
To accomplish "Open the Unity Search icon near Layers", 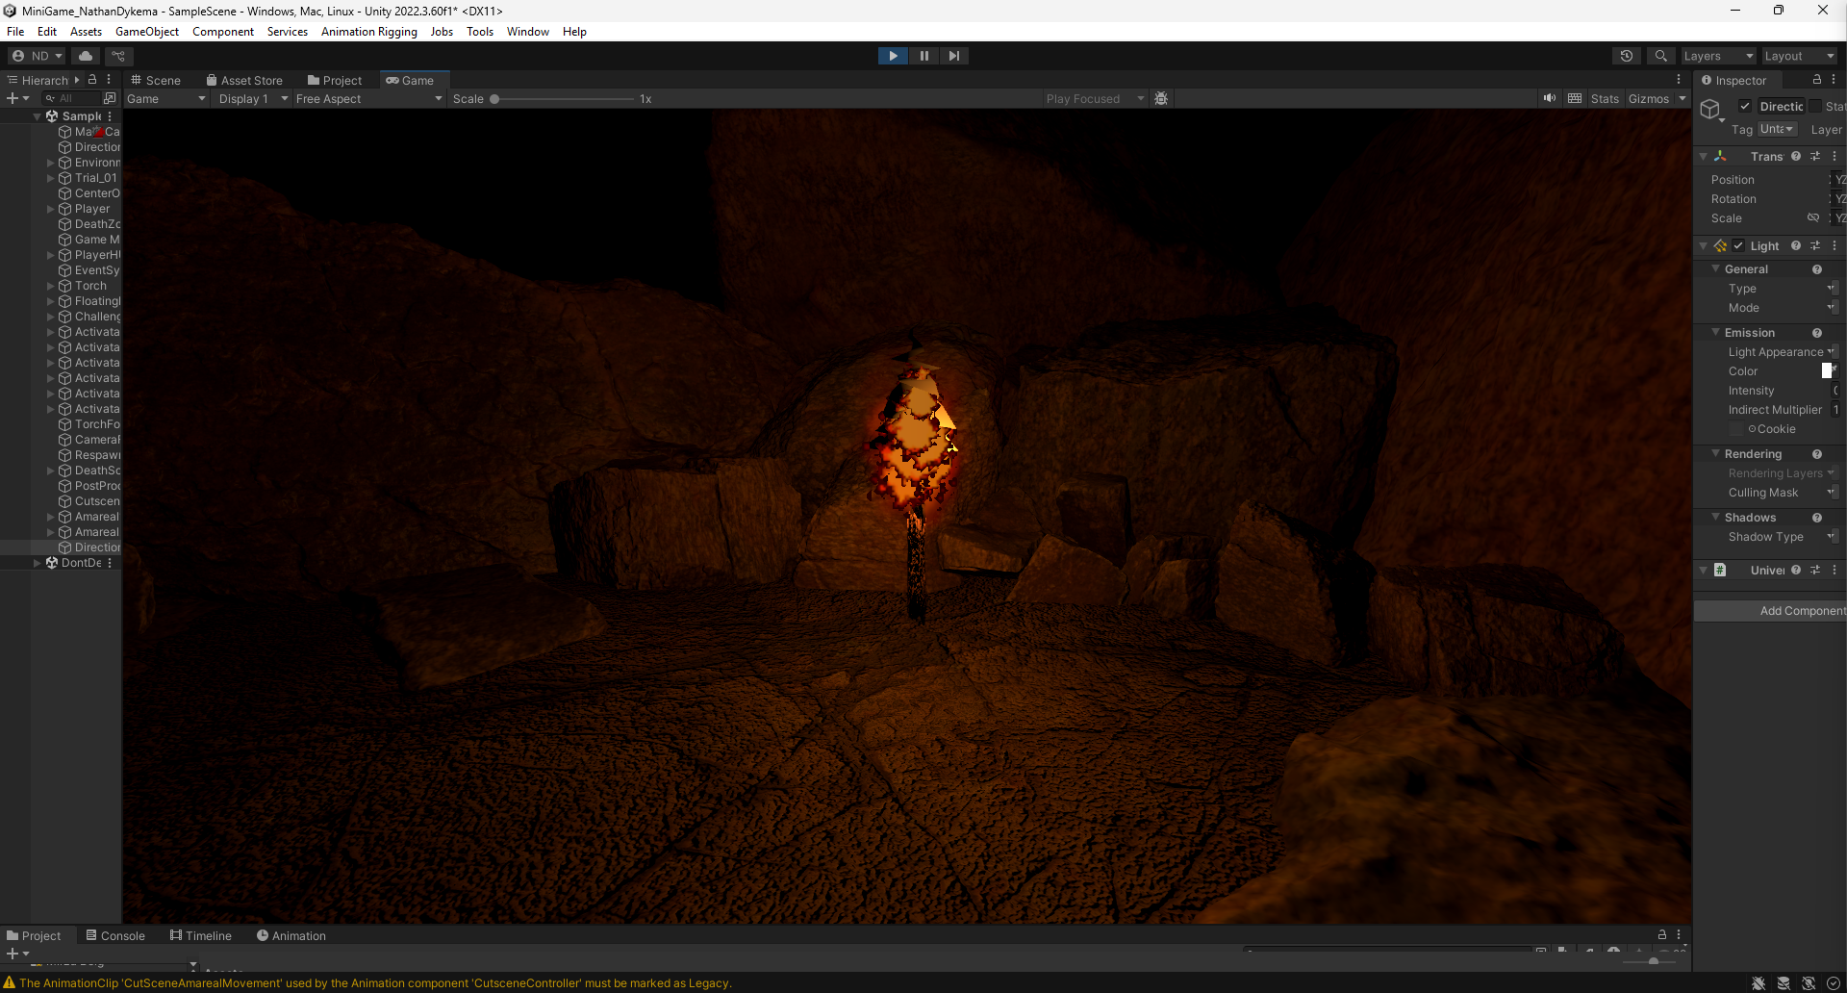I will (1661, 55).
